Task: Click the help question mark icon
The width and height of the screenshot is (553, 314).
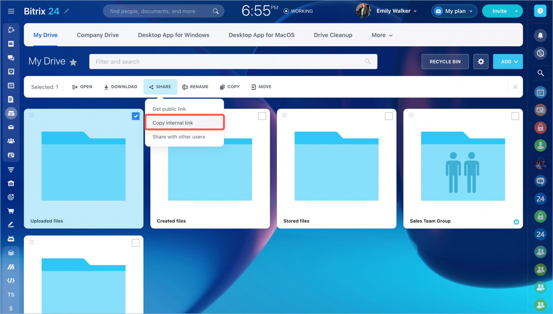Action: pos(540,11)
